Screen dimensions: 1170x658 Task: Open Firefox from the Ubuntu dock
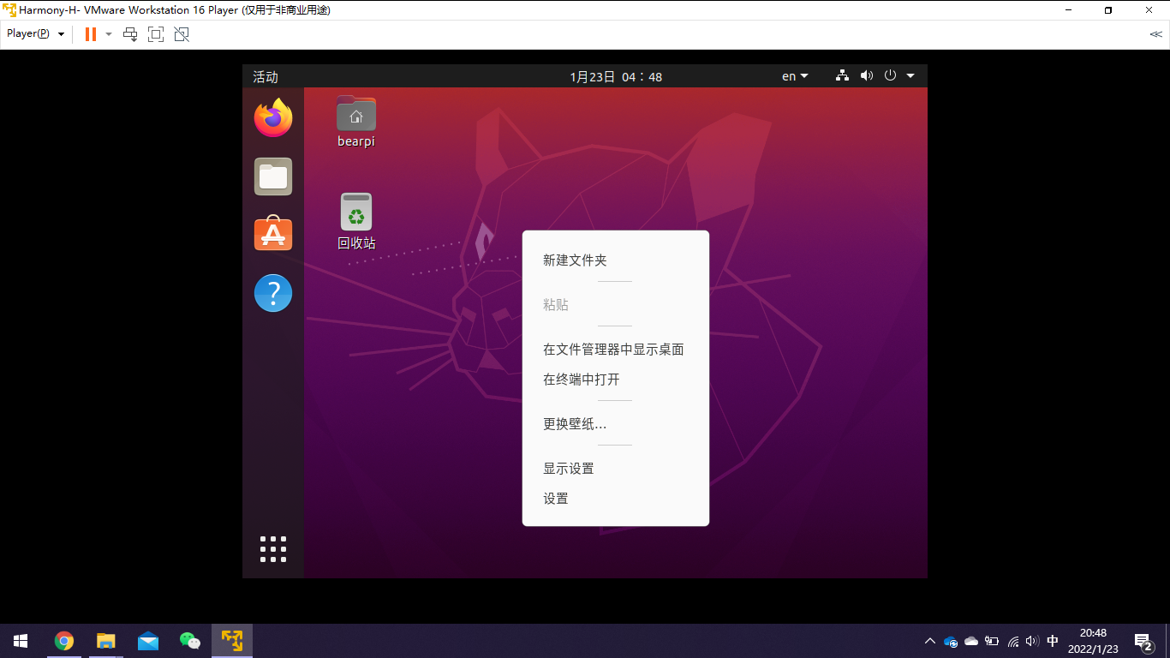[x=273, y=118]
